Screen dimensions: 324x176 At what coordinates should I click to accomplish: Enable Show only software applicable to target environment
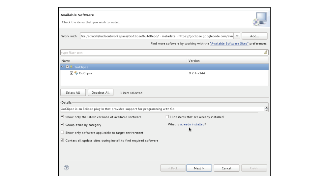(62, 133)
